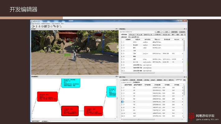
Task: Click the chain-link toolbar icon
Action: (54, 26)
